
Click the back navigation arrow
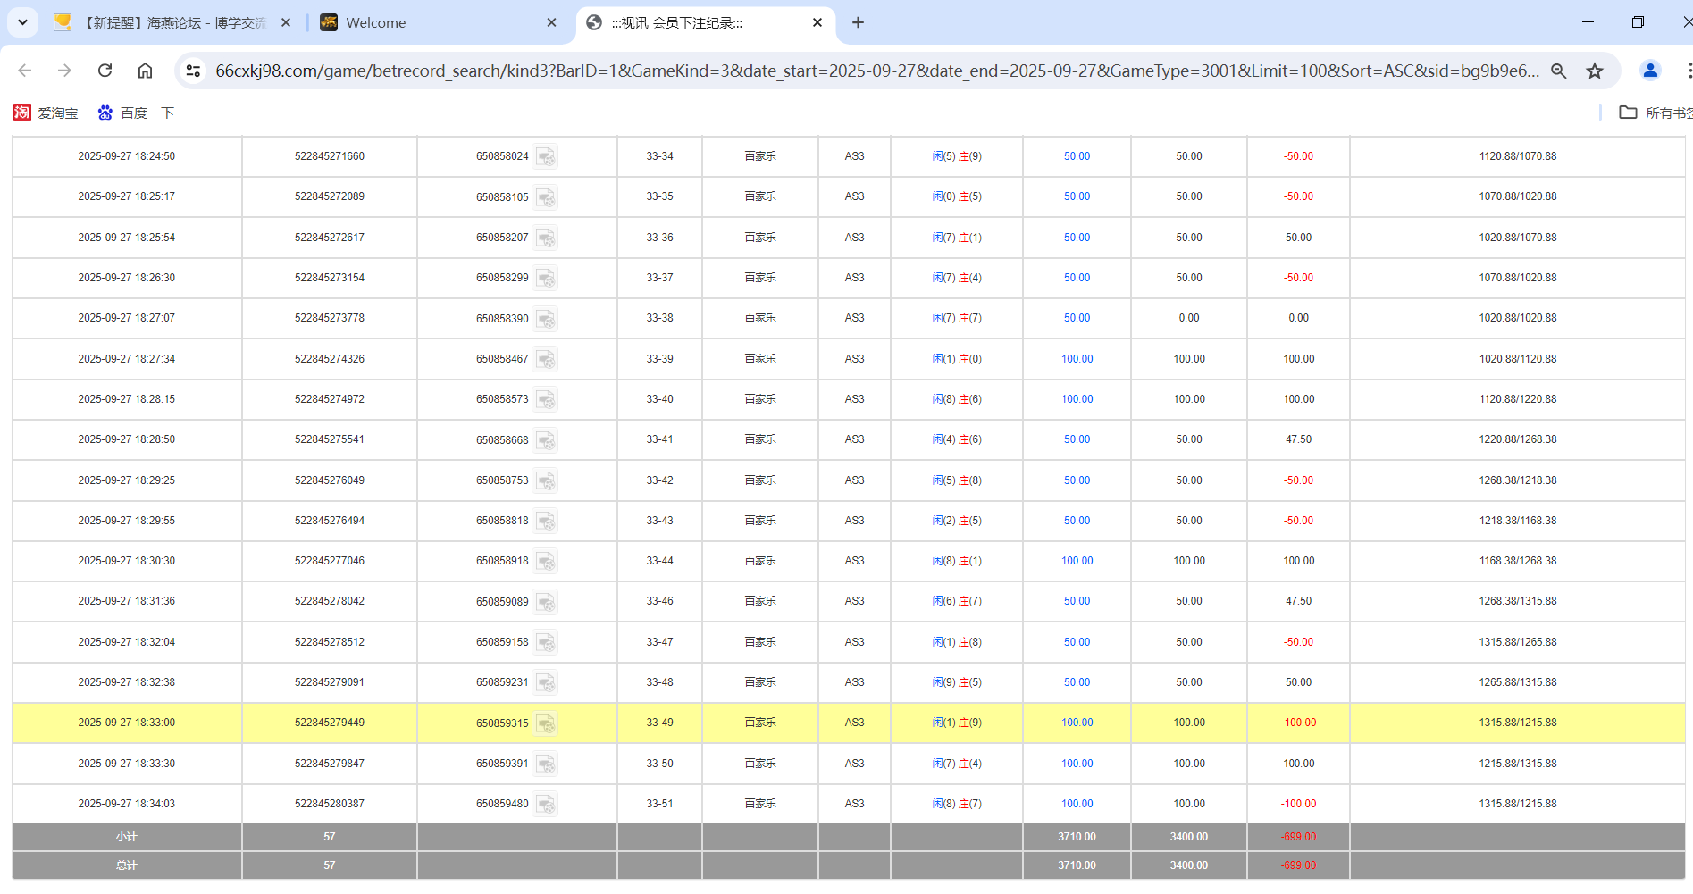tap(25, 71)
